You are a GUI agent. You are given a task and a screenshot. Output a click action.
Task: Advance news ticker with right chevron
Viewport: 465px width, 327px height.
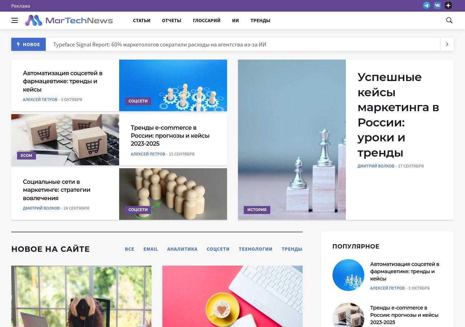coord(447,44)
